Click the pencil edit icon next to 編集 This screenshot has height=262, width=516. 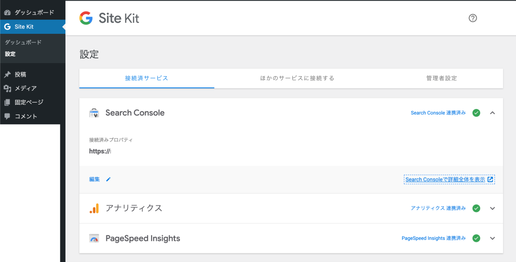point(108,179)
